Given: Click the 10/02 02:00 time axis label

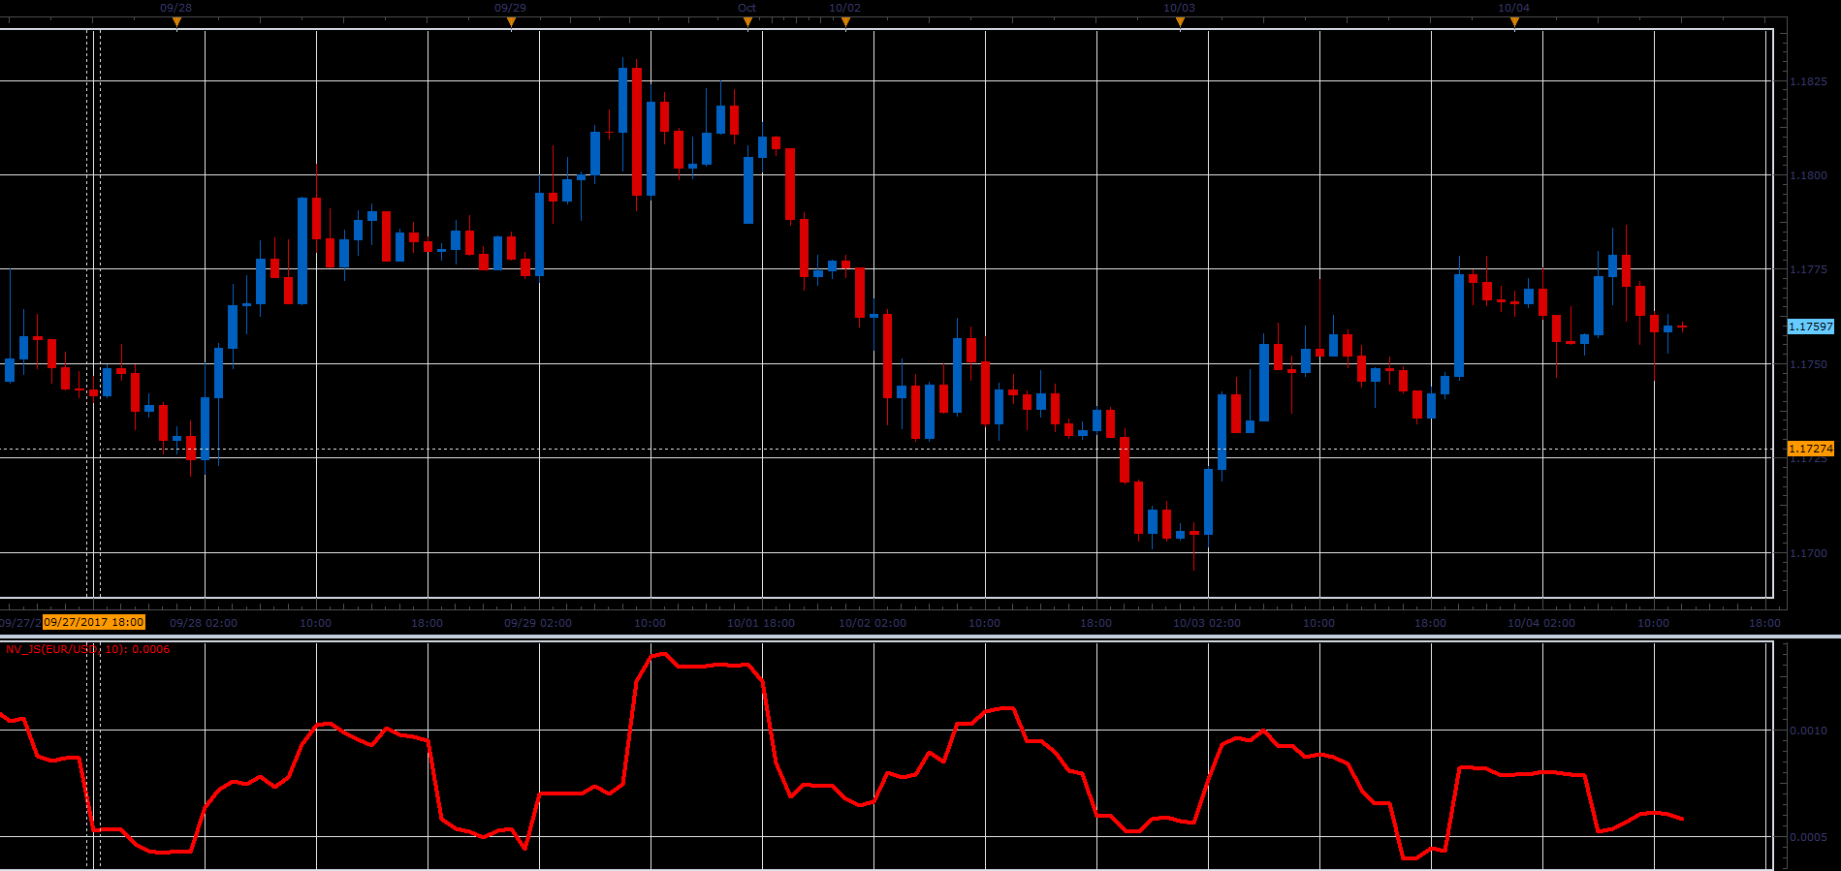Looking at the screenshot, I should 873,623.
